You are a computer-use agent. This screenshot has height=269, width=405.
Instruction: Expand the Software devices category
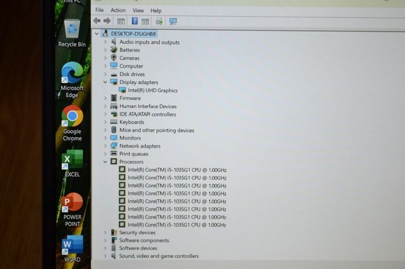[x=105, y=248]
